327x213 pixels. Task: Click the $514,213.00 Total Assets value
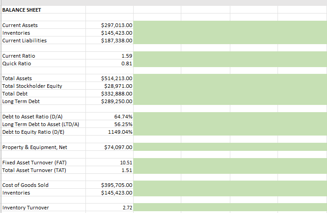click(109, 78)
